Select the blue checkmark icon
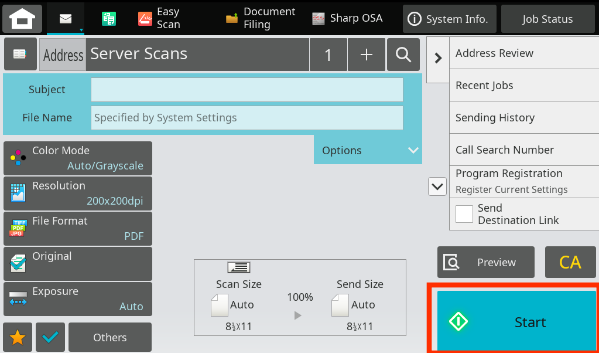This screenshot has width=599, height=353. pos(50,337)
